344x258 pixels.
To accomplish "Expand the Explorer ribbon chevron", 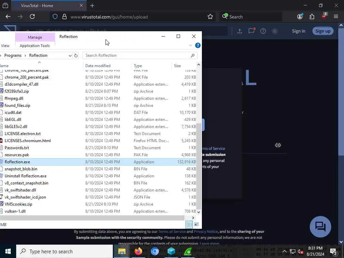I will (190, 45).
